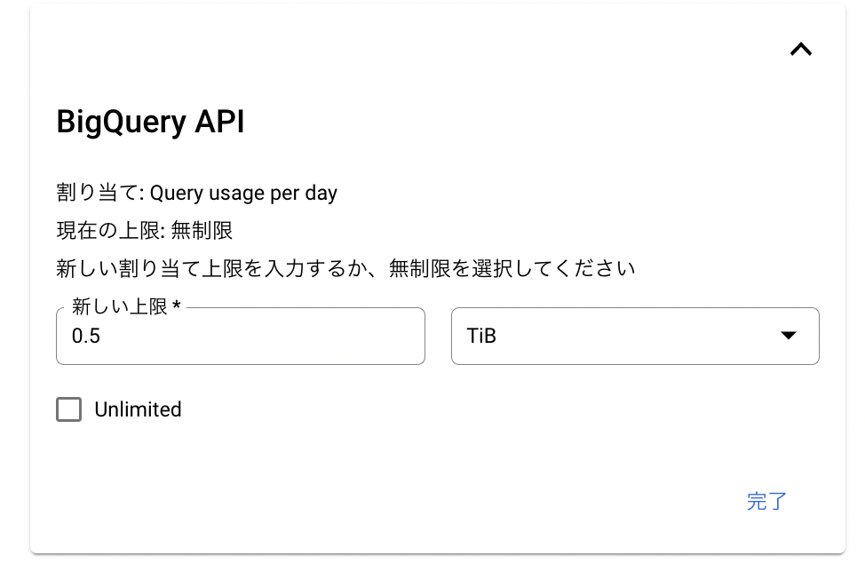Image resolution: width=865 pixels, height=579 pixels.
Task: Click the 完了 button
Action: (x=766, y=501)
